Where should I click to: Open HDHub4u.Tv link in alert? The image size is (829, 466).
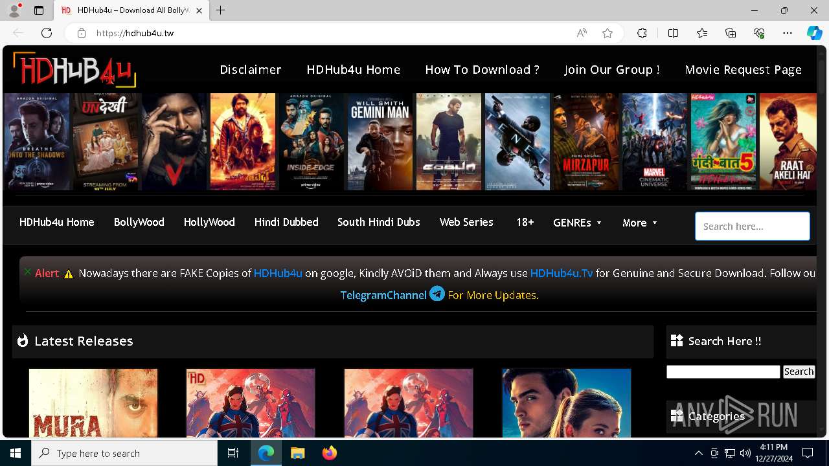562,273
